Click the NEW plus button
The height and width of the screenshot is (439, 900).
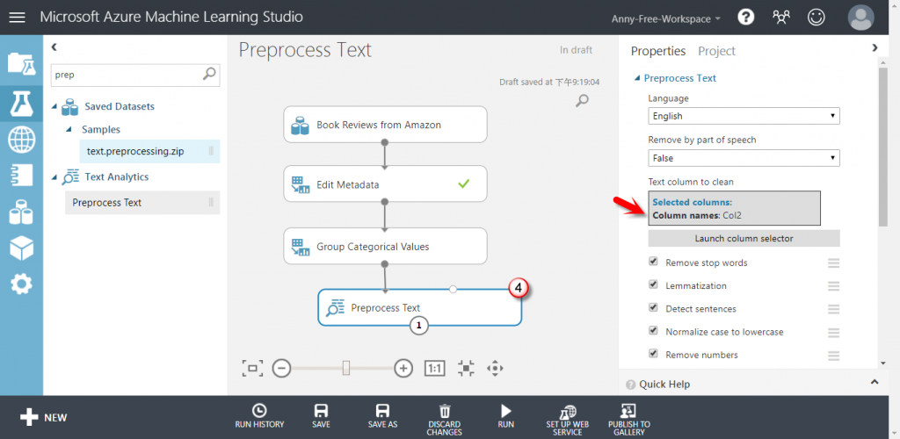pos(44,417)
